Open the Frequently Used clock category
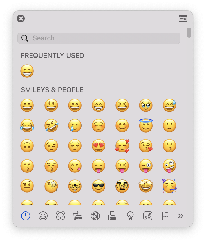 click(x=26, y=216)
